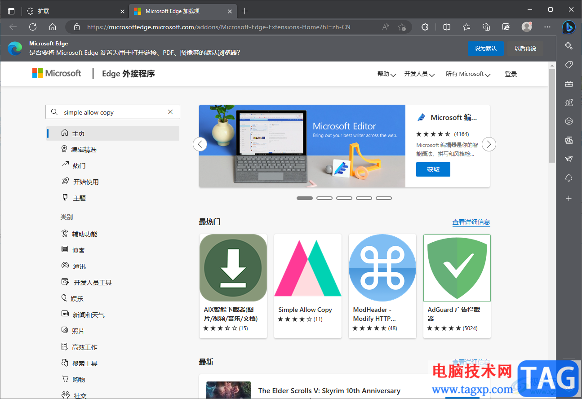
Task: Open sidebar tree icon
Action: pos(569,178)
